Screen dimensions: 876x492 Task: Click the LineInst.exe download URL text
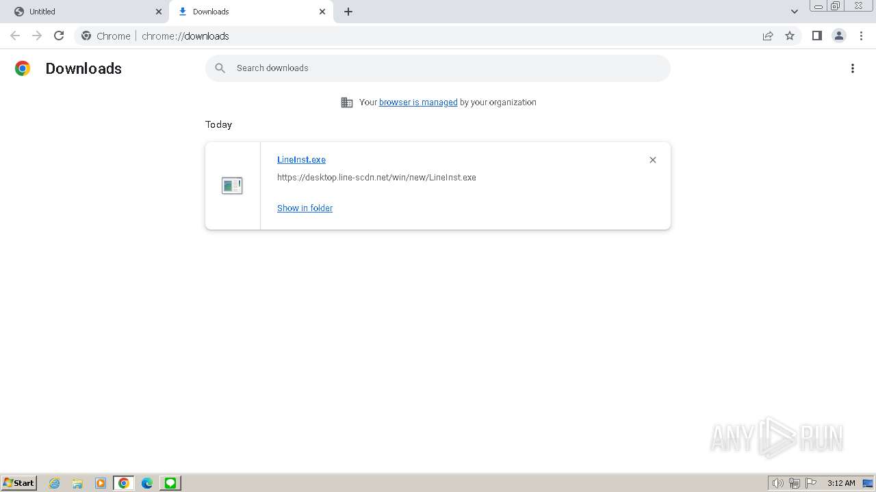click(376, 178)
